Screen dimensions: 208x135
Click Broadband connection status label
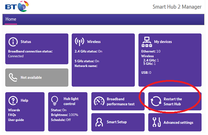31,51
